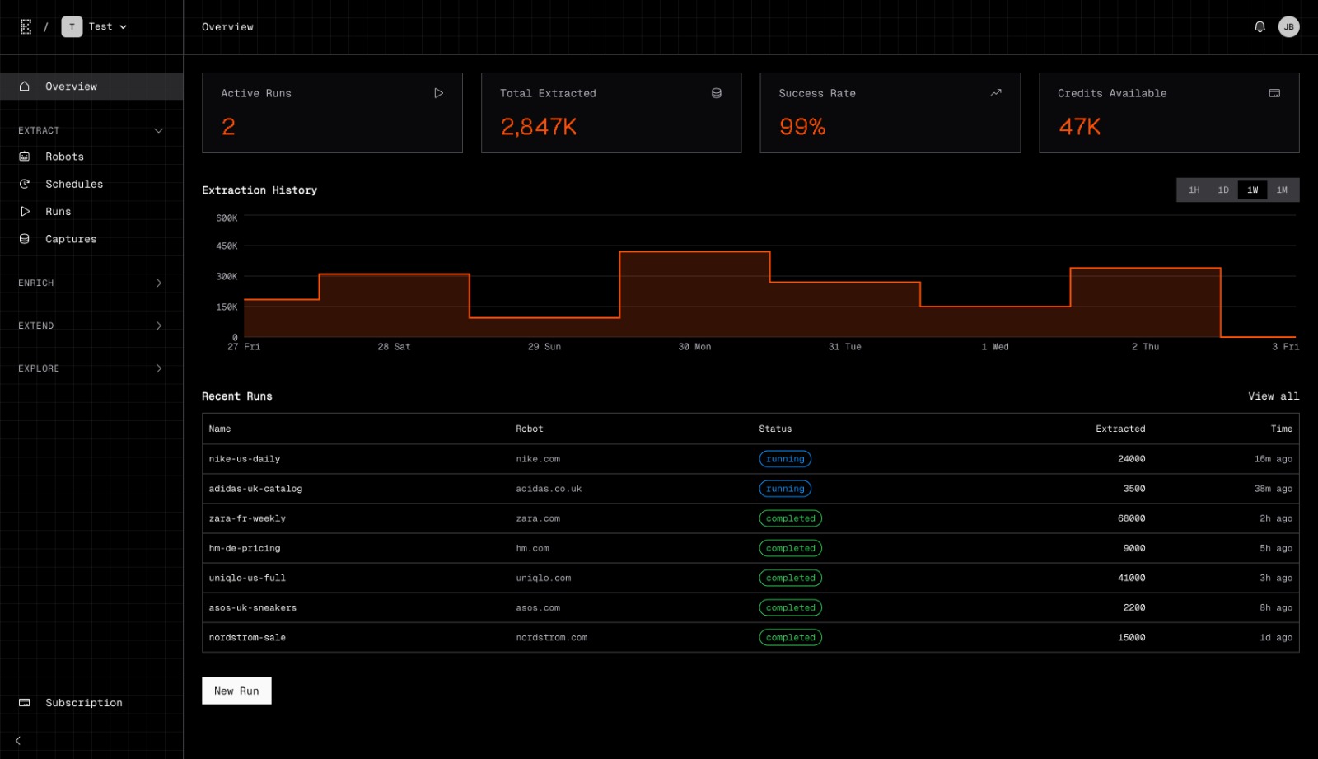Click the Success Rate trend icon
The width and height of the screenshot is (1318, 759).
[x=995, y=93]
